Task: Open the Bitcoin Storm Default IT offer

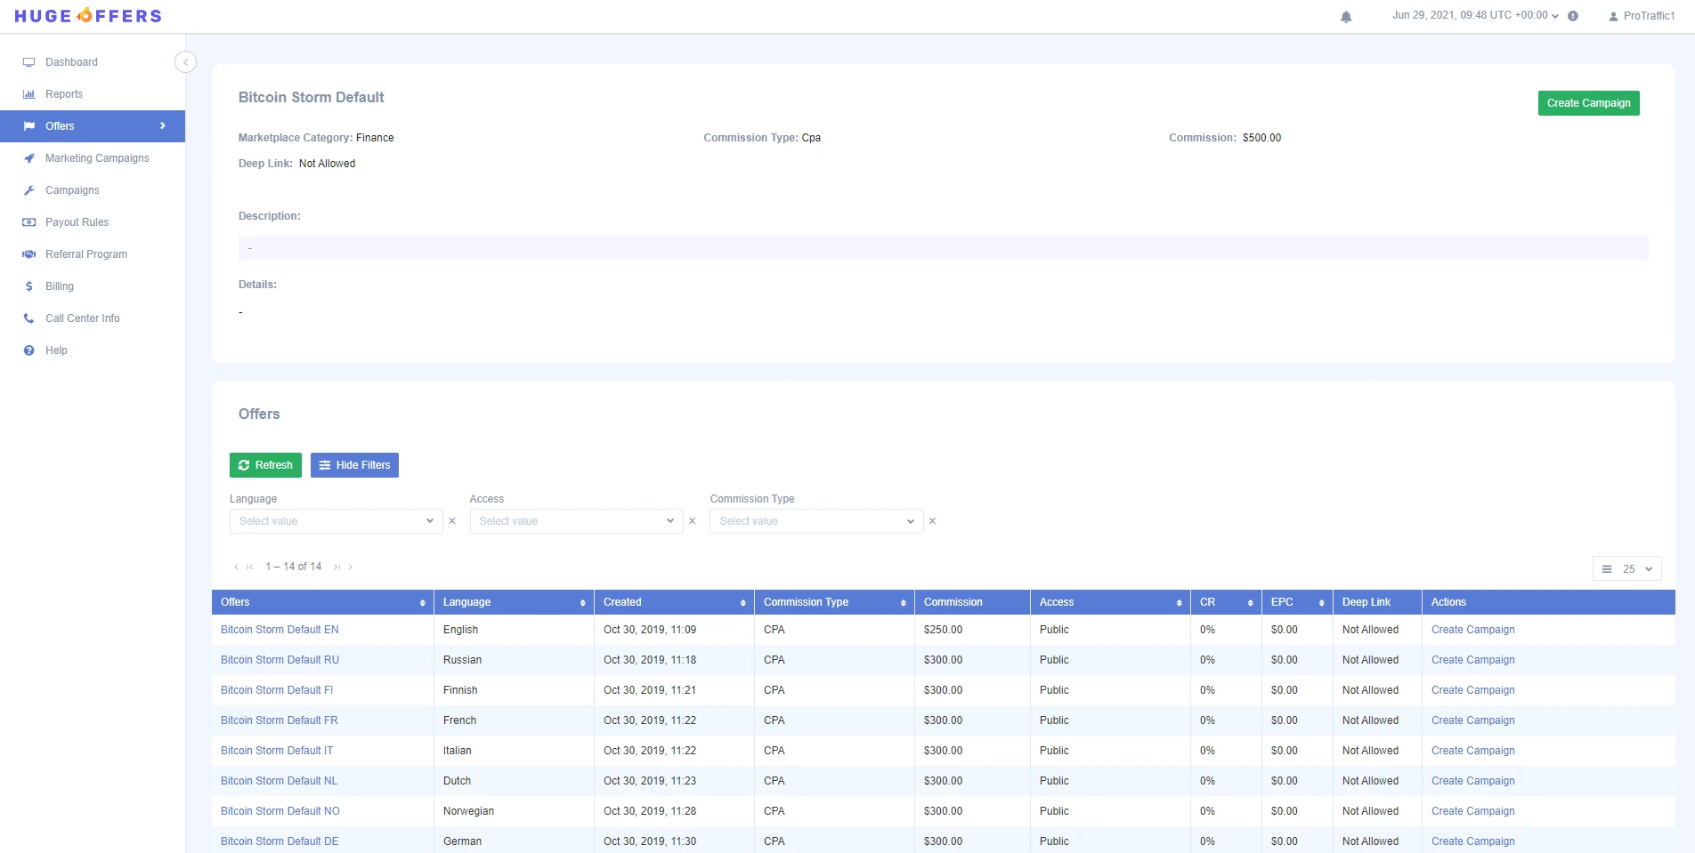Action: coord(277,751)
